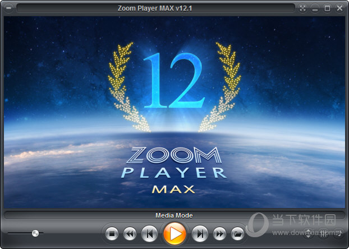This screenshot has width=349, height=249.
Task: Open a media file with the folder icon
Action: pyautogui.click(x=237, y=234)
